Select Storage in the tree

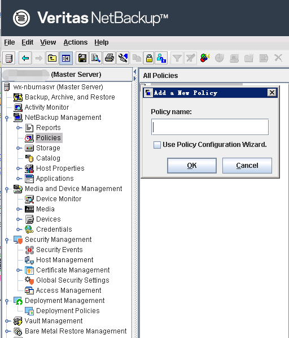(48, 148)
